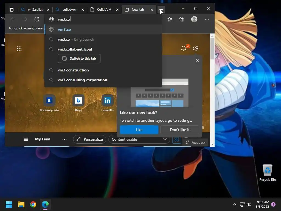This screenshot has width=281, height=211.
Task: Open the app launcher grid icon
Action: pyautogui.click(x=19, y=49)
